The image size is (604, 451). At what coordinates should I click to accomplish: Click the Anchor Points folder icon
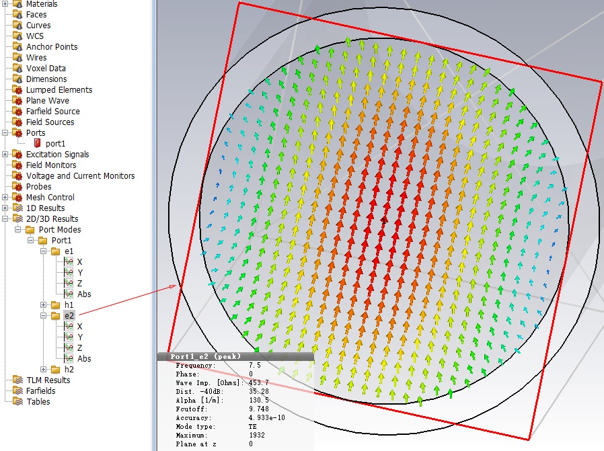(17, 47)
